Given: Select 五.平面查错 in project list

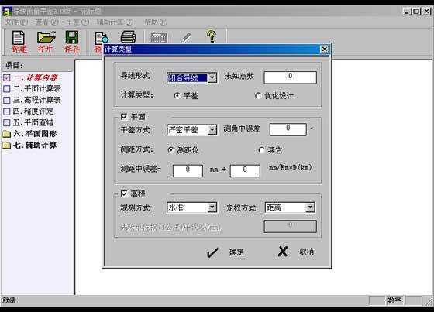Looking at the screenshot, I should point(33,123).
